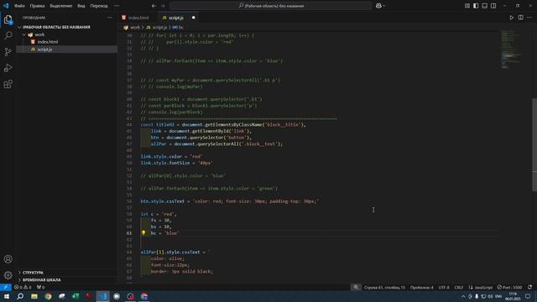Open errors and warnings count in status bar
Viewport: 537px width, 302px height.
[x=23, y=287]
